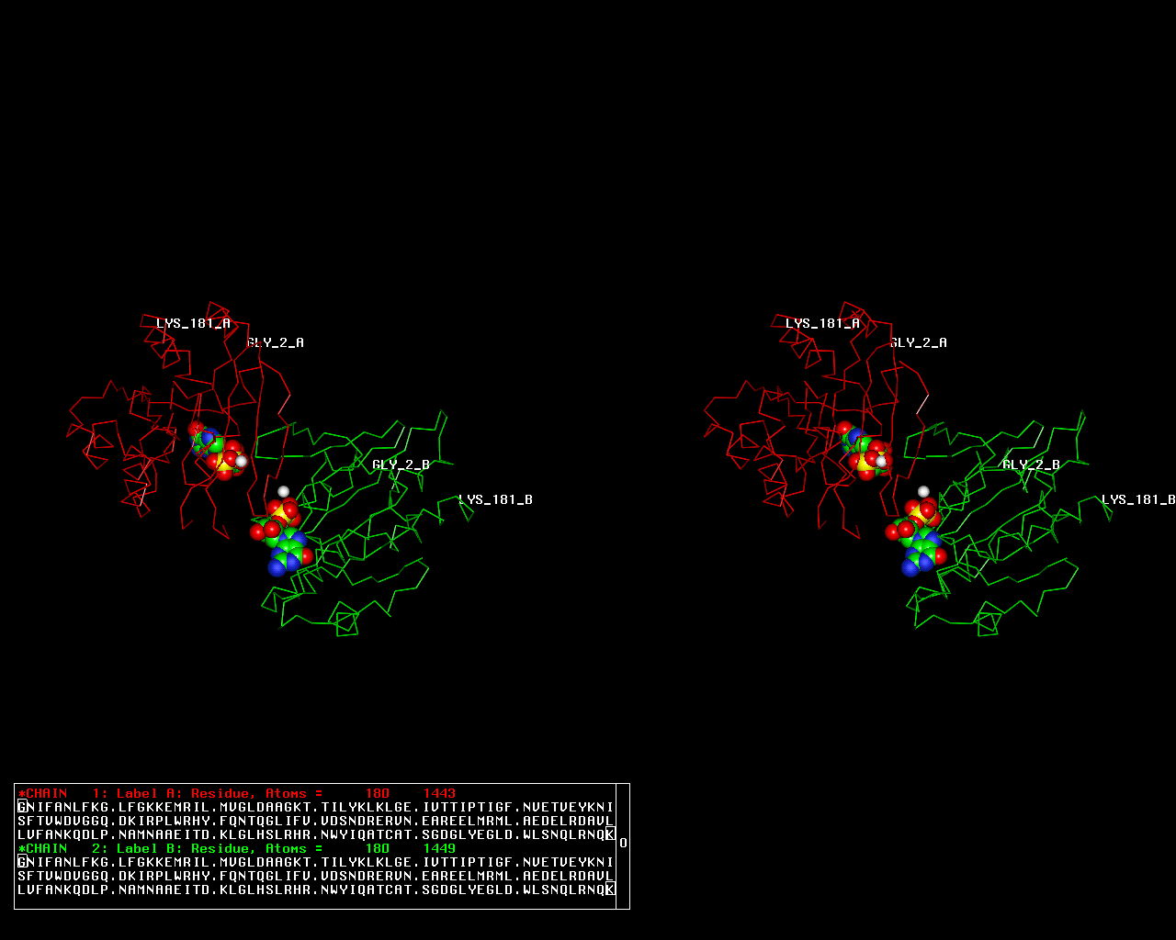Select highlighted last residue K of chain A sequence

609,834
